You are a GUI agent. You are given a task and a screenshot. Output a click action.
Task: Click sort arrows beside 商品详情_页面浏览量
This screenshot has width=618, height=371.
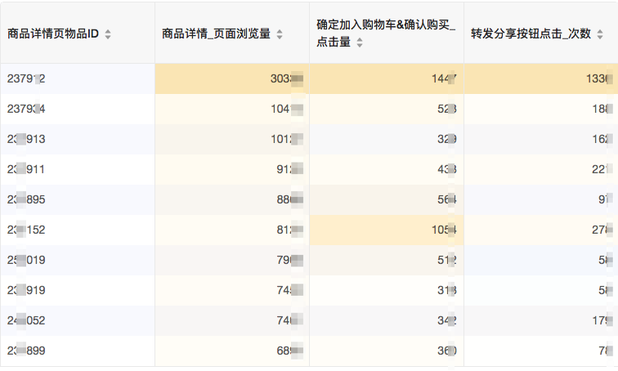pos(280,34)
